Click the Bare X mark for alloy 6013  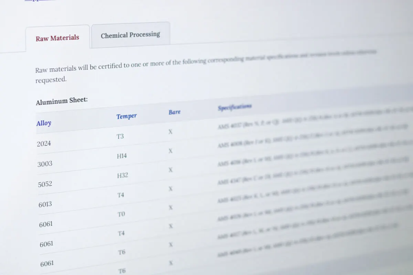click(171, 189)
